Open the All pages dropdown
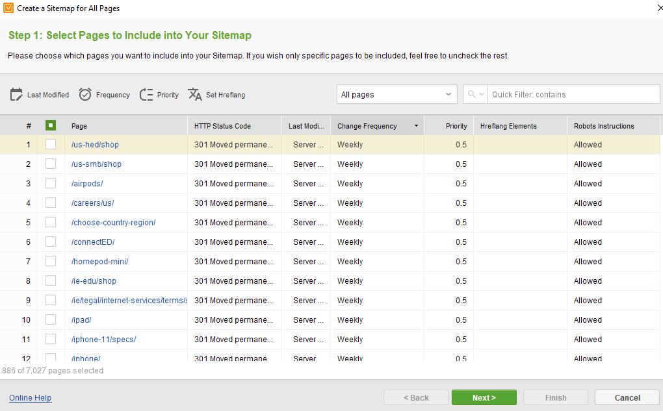Image resolution: width=663 pixels, height=411 pixels. point(396,94)
